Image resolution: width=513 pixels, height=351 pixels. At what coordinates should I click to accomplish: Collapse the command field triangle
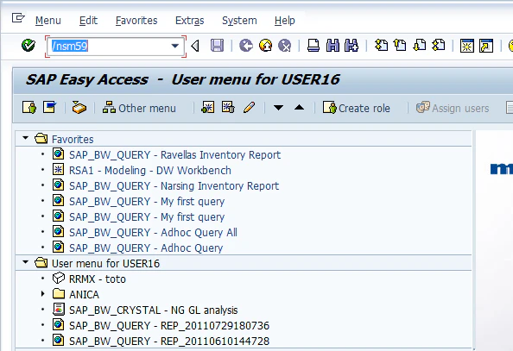[x=195, y=46]
